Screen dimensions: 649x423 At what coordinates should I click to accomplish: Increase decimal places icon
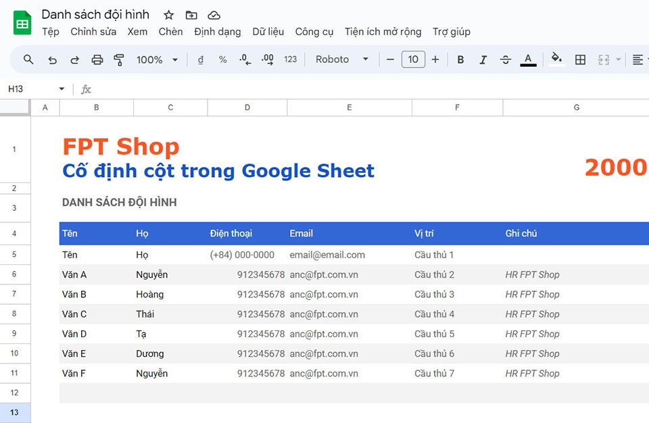pyautogui.click(x=268, y=59)
